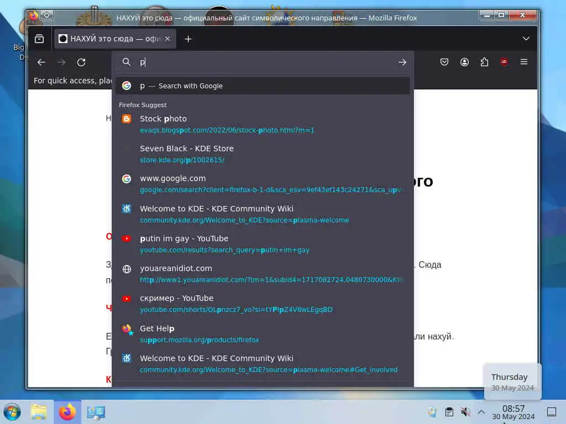Open Welcome to KDE plasma-welcome suggestion
The image size is (566, 424).
click(x=263, y=214)
